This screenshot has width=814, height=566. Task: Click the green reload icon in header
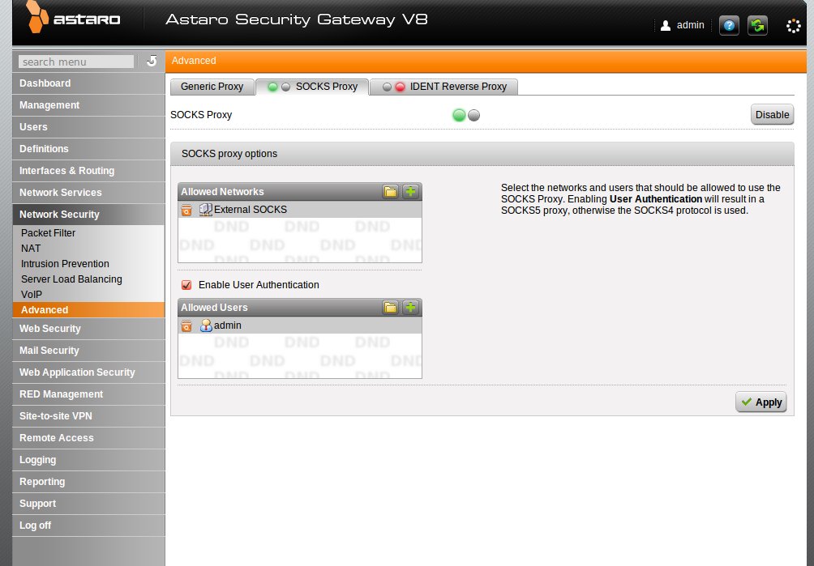(757, 25)
